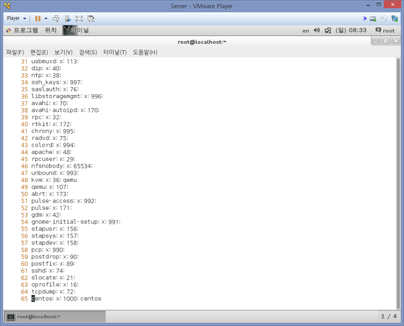404x326 pixels.
Task: Click line 60 postfix entry
Action: [53, 263]
